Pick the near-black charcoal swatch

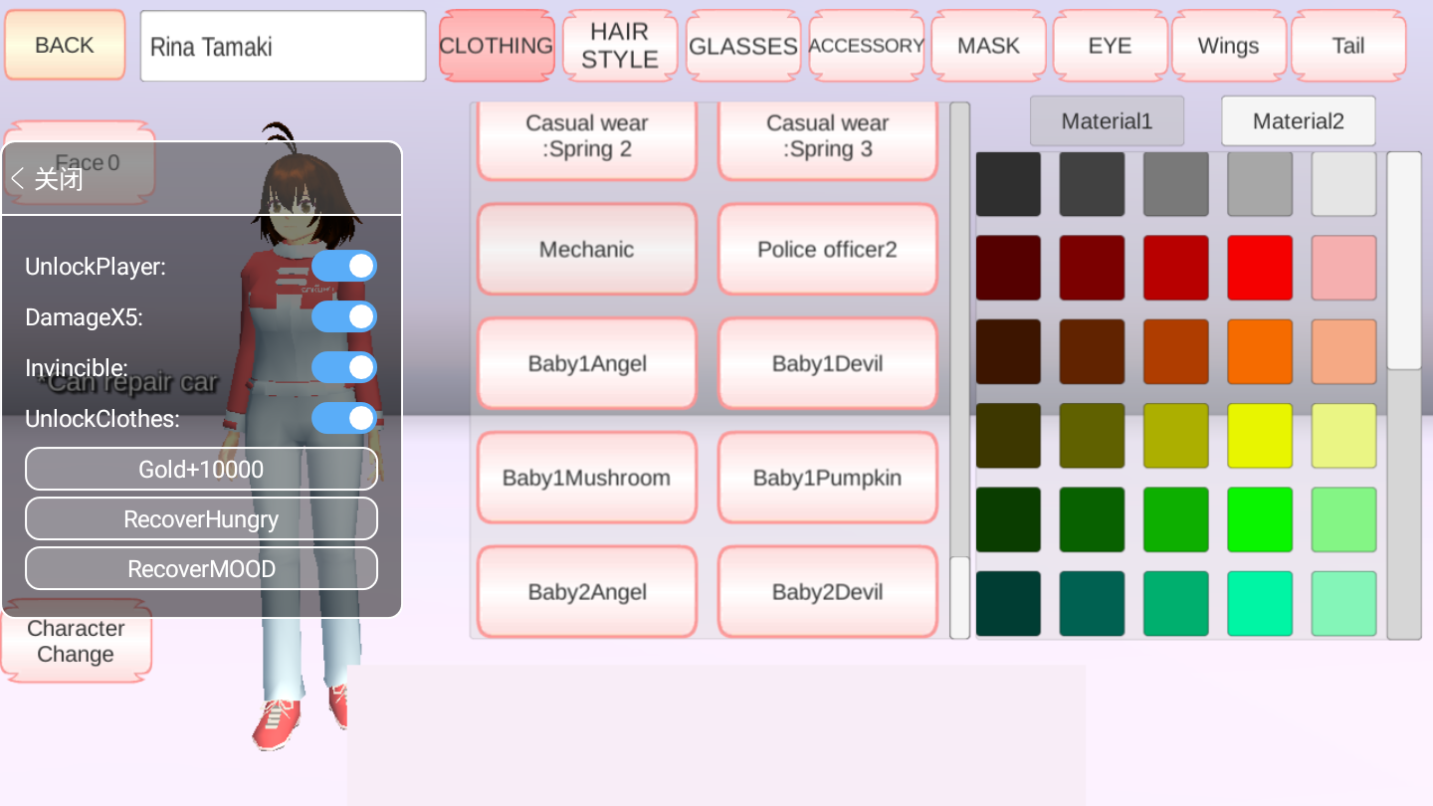coord(1008,184)
